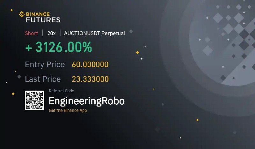Click the Entry Price label
Image resolution: width=255 pixels, height=149 pixels.
pos(45,64)
